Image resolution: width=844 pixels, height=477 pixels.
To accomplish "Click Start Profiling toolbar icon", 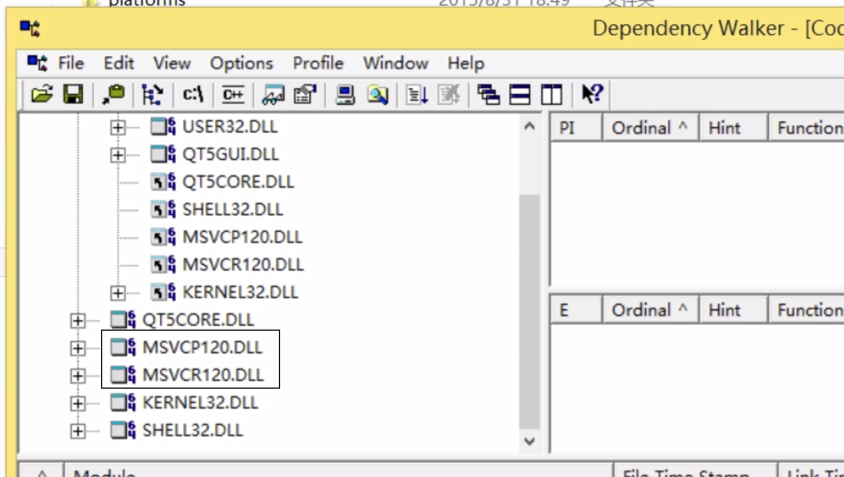I will tap(417, 94).
